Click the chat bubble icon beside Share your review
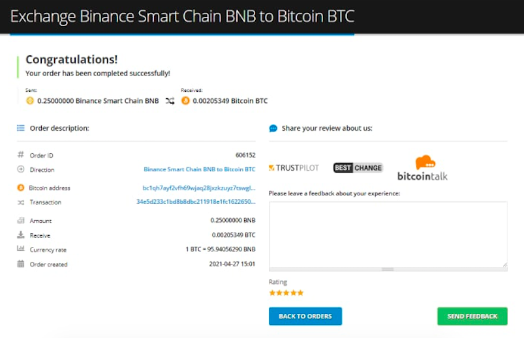 tap(273, 128)
